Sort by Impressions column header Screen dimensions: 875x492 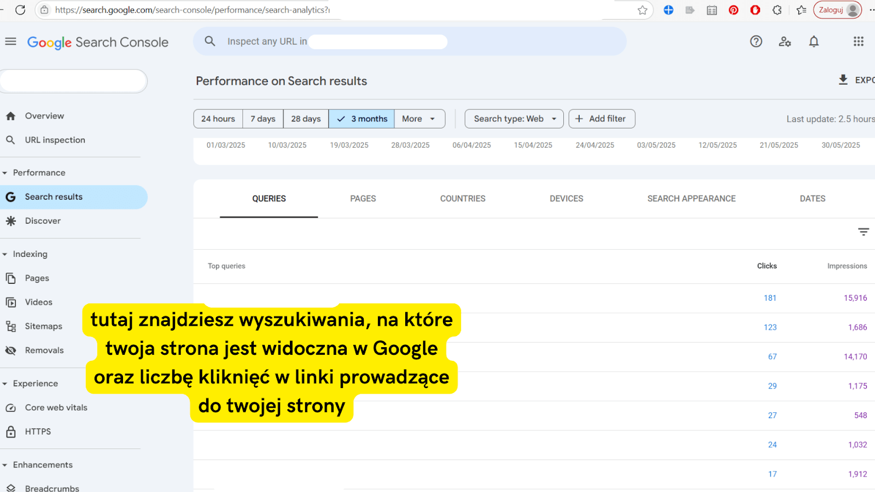(x=847, y=266)
